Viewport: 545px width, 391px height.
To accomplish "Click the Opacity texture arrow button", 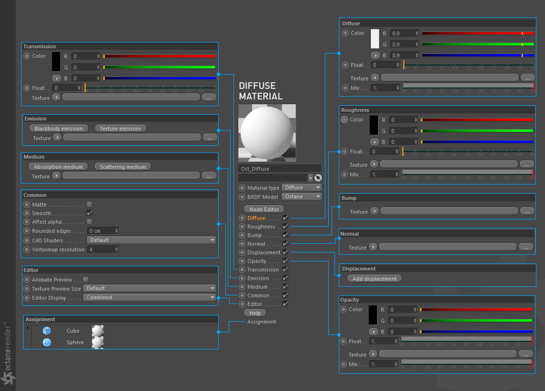I will tap(373, 354).
